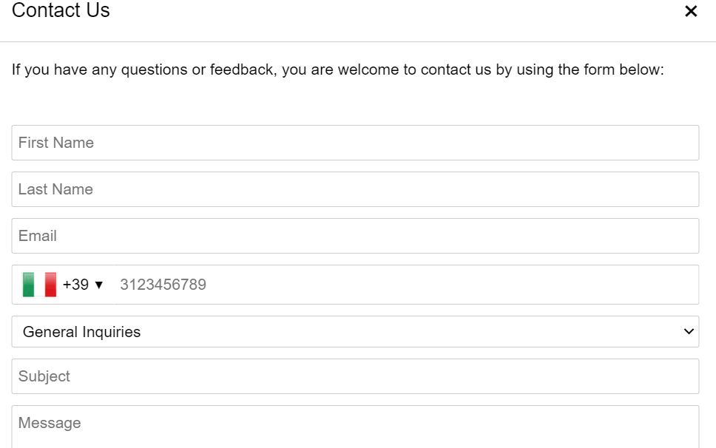Click the 'General Inquiries' label text

[x=82, y=332]
